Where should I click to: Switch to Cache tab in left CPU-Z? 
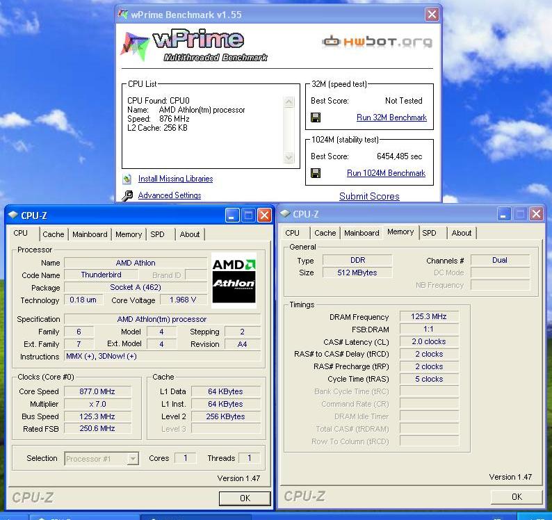click(53, 234)
